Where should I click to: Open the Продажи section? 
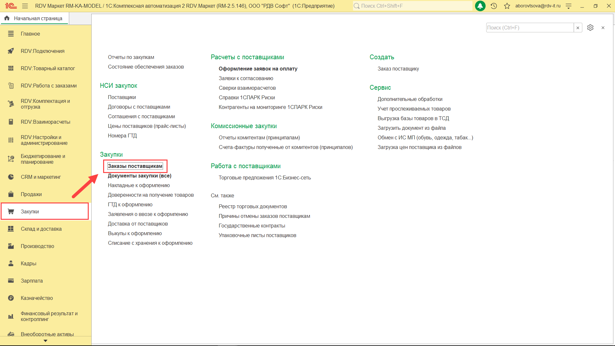(x=31, y=194)
